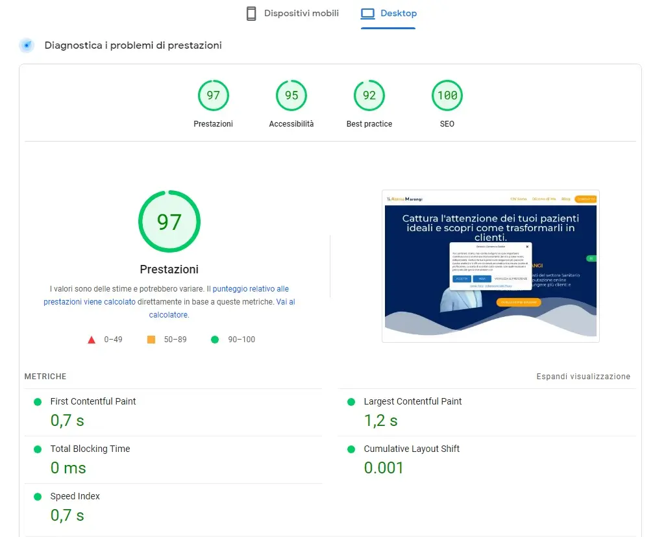
Task: Click the 97 Prestazioni gauge in the summary row
Action: coord(213,95)
